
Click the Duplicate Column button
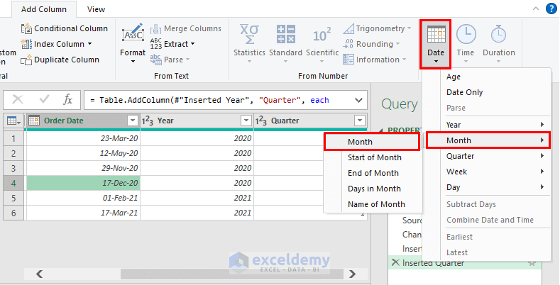click(x=60, y=60)
